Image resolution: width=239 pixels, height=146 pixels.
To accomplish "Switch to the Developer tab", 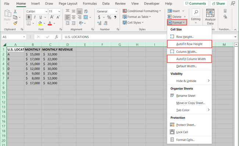I will (x=151, y=4).
